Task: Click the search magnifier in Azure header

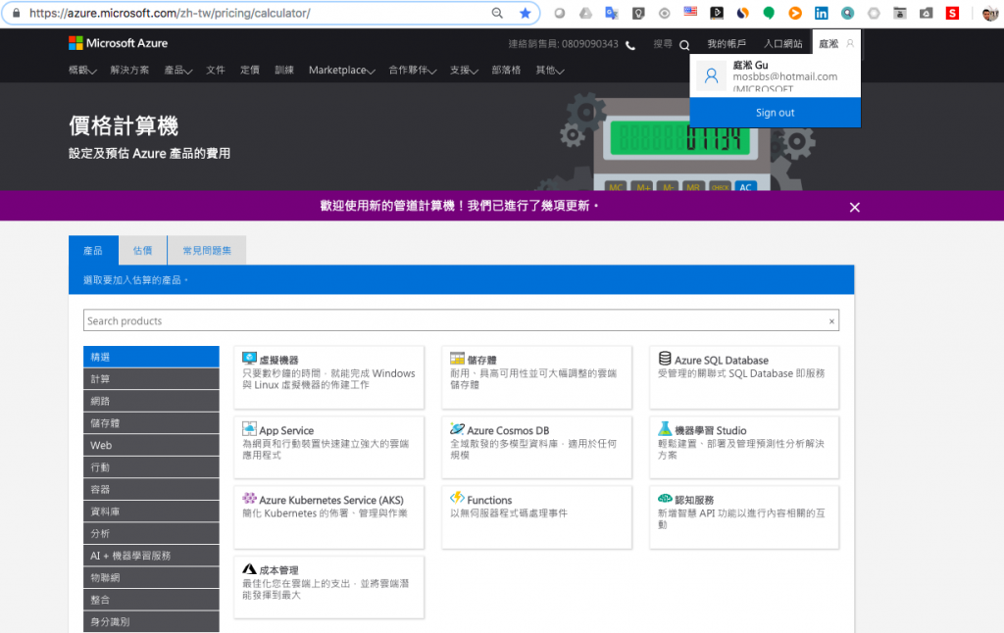Action: tap(684, 45)
